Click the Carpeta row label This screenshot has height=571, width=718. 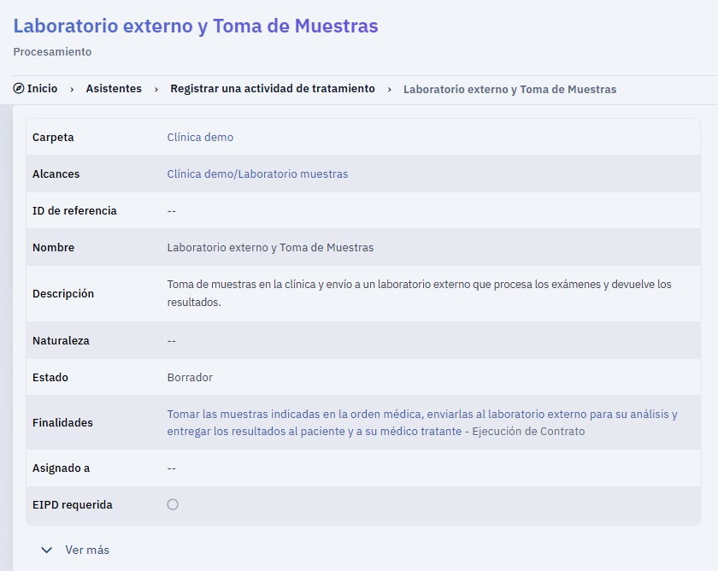click(x=53, y=138)
